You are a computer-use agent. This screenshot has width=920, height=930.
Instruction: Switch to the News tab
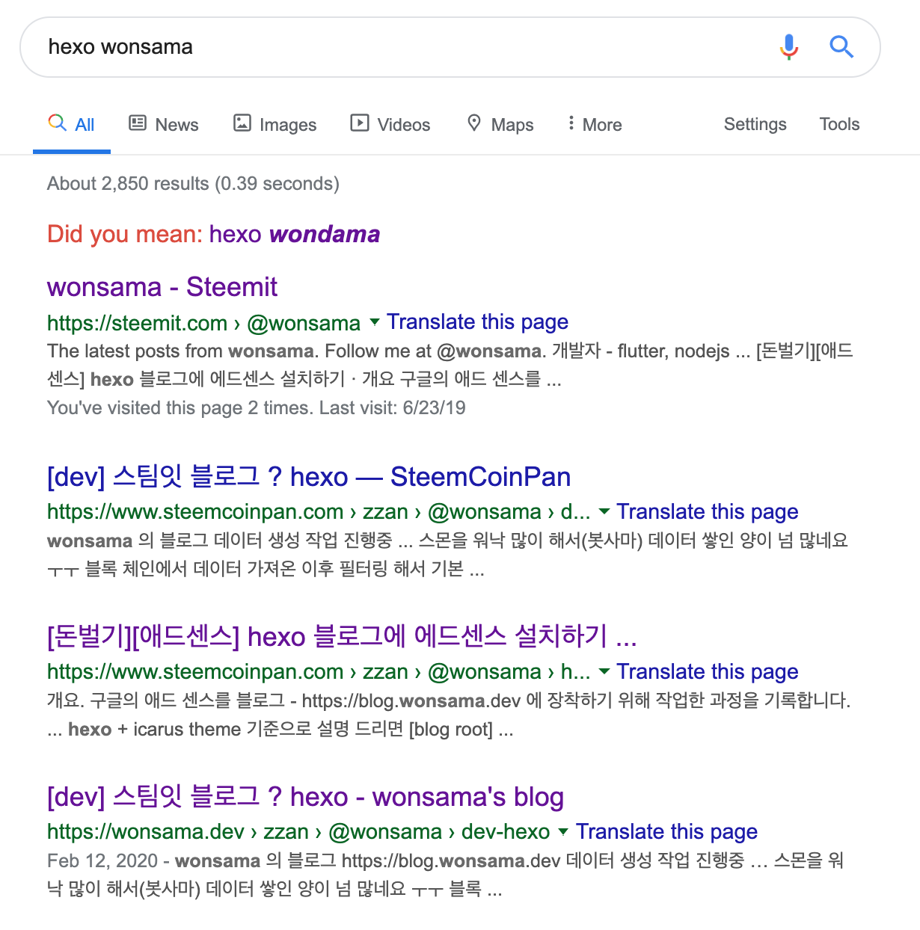coord(164,124)
